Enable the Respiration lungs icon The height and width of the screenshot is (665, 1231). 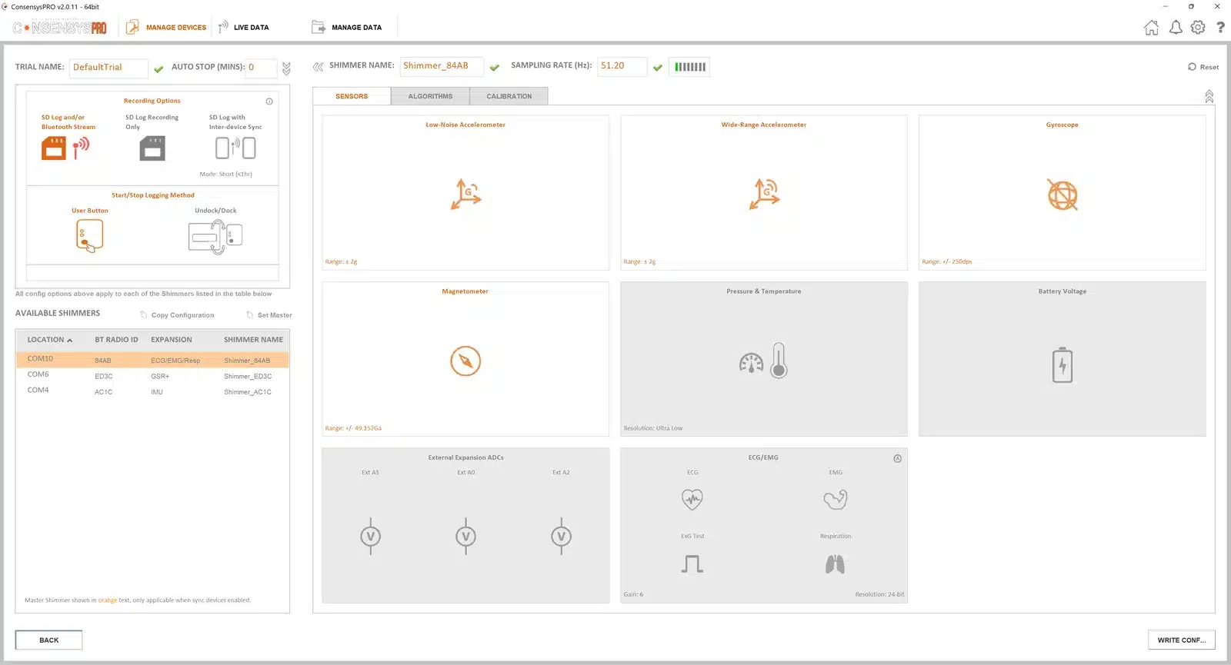pyautogui.click(x=835, y=564)
